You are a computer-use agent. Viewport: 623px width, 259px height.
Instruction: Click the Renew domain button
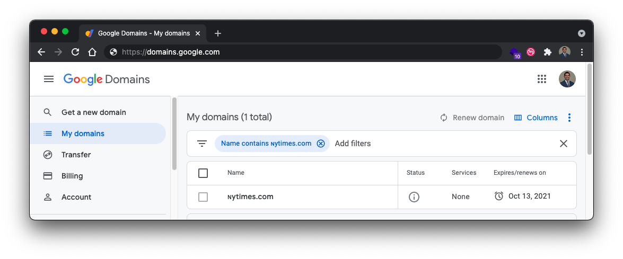click(472, 118)
